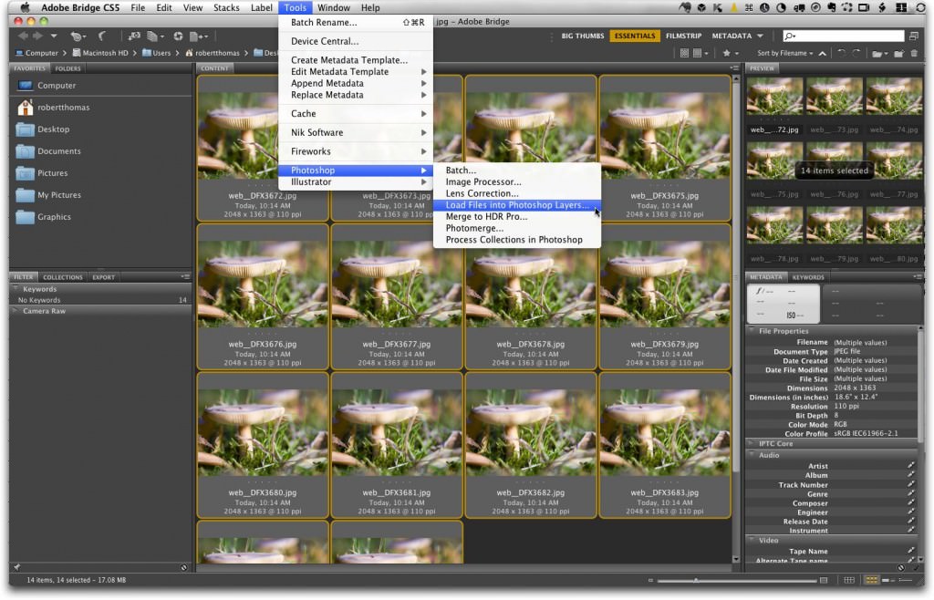Click the lock thumbnail grid icon
The height and width of the screenshot is (600, 934).
point(849,580)
